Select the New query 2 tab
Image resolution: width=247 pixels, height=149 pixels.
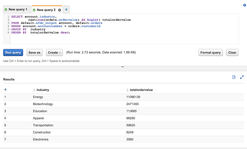click(47, 10)
